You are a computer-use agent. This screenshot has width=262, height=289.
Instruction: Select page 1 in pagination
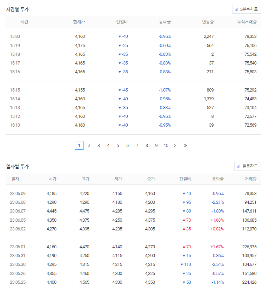[x=79, y=146]
